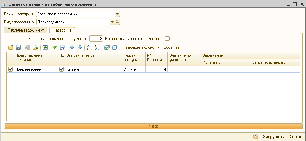Toggle search-field checkbox before Строка

(61, 69)
